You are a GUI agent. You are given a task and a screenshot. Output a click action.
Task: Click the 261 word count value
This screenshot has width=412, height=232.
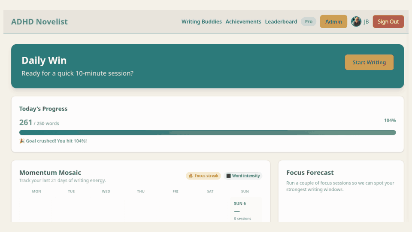point(25,122)
